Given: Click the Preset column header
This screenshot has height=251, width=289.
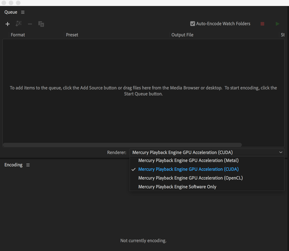Looking at the screenshot, I should (72, 35).
